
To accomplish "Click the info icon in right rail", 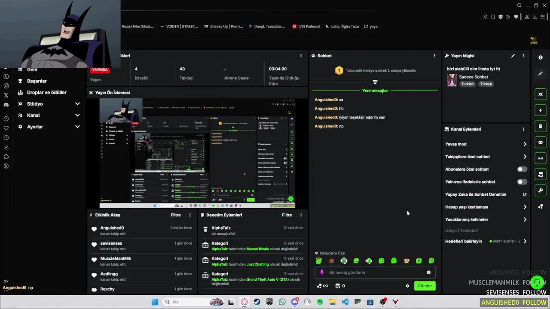I will click(x=541, y=58).
